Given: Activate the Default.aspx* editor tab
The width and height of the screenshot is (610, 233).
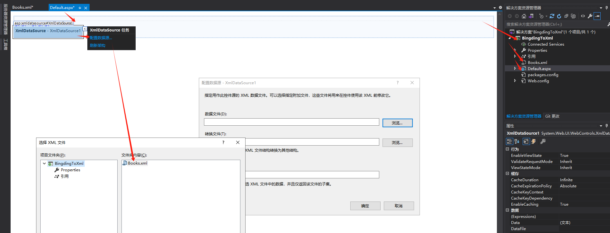Looking at the screenshot, I should tap(62, 7).
